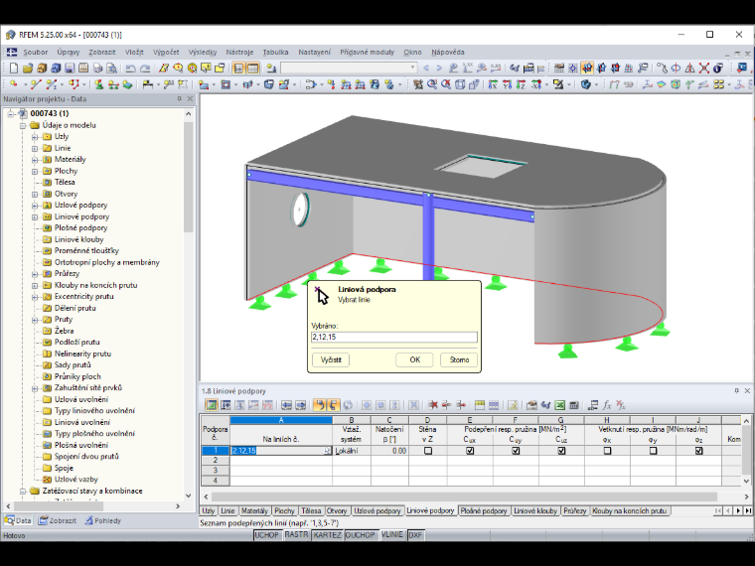Image resolution: width=755 pixels, height=566 pixels.
Task: Expand the Plochy tree node
Action: coord(35,171)
